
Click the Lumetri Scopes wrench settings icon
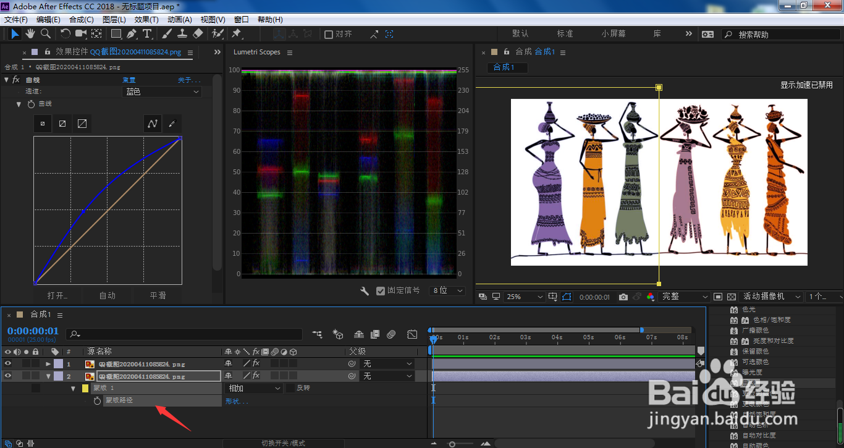point(365,290)
